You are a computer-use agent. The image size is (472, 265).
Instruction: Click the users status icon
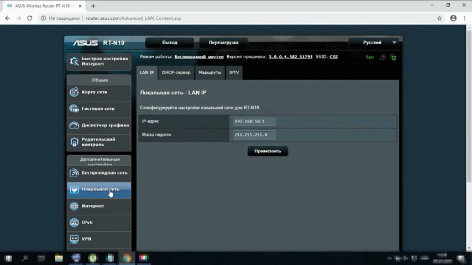(x=382, y=57)
